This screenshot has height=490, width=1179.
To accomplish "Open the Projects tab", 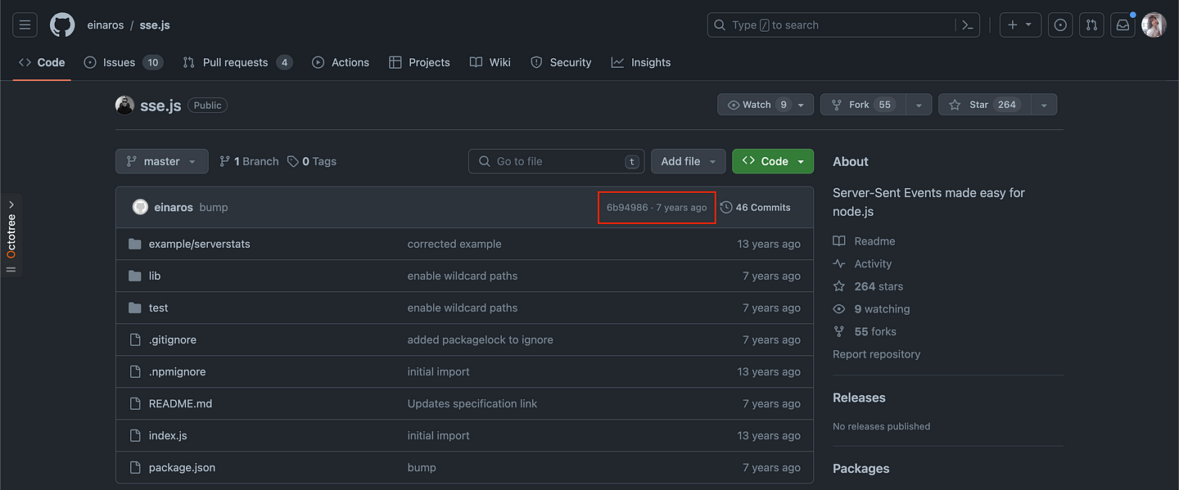I will [x=419, y=62].
